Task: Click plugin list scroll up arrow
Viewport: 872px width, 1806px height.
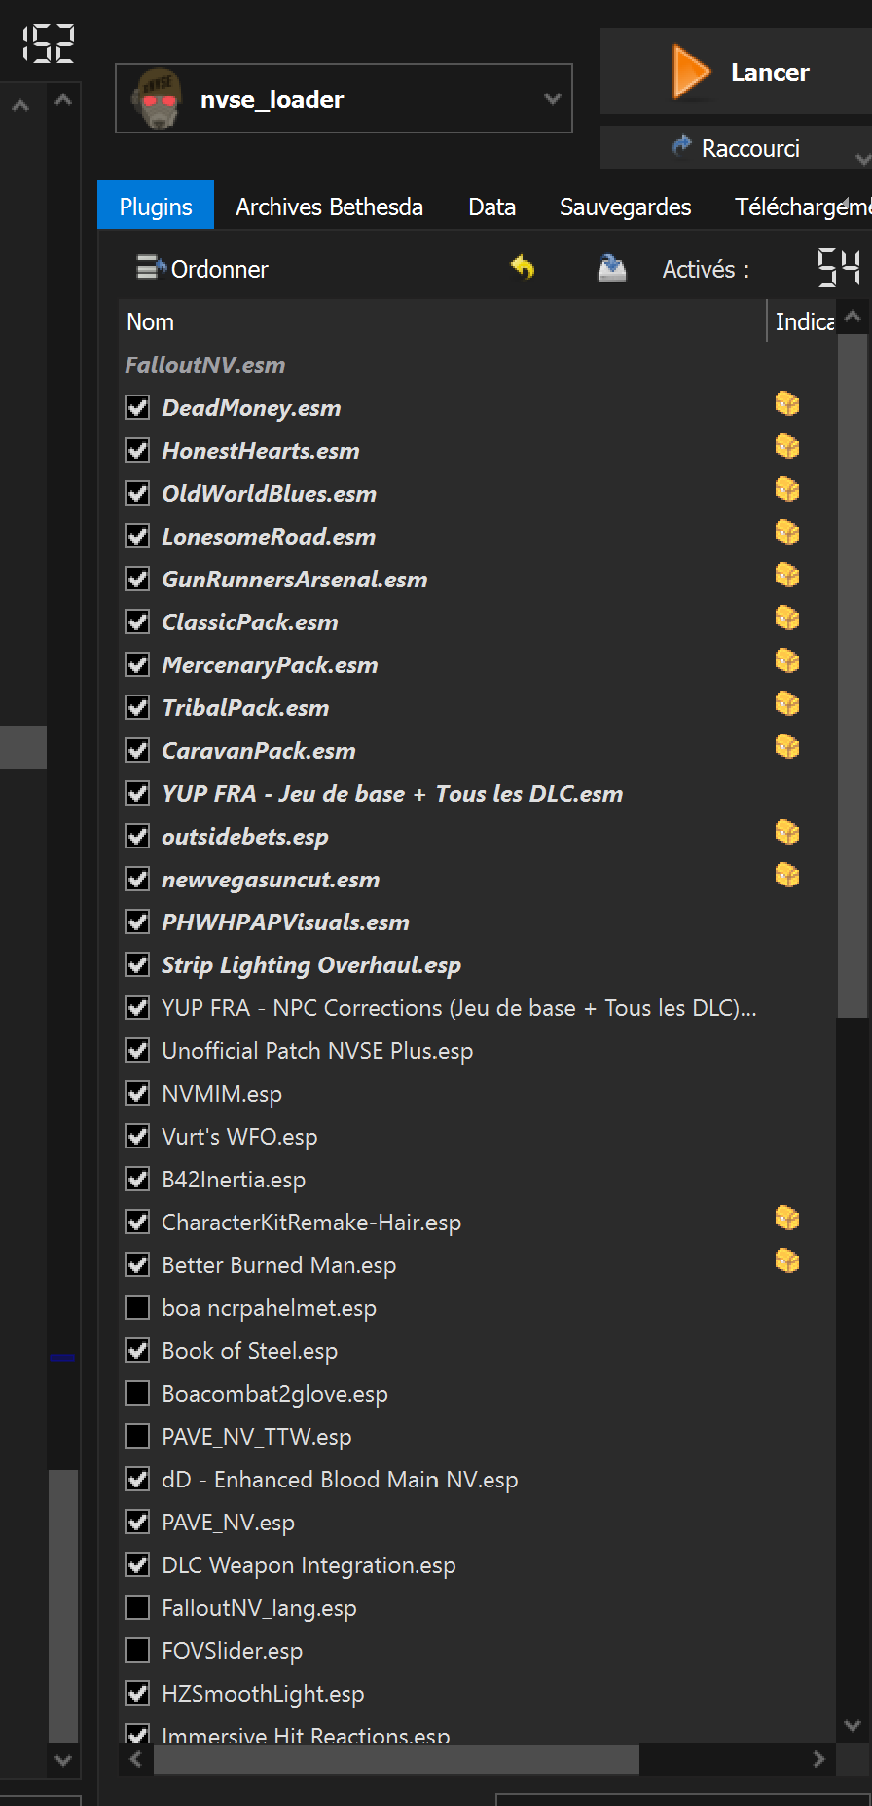Action: coord(853,316)
